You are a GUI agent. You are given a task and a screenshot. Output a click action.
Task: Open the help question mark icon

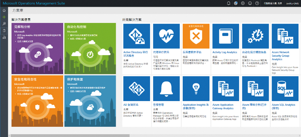[x=257, y=3]
